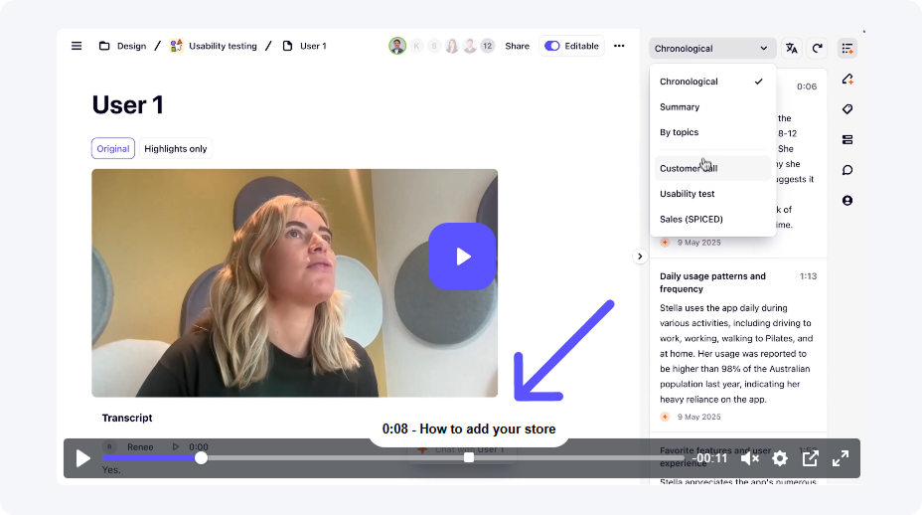Viewport: 922px width, 515px height.
Task: Select Summary from the dropdown list
Action: pos(680,107)
